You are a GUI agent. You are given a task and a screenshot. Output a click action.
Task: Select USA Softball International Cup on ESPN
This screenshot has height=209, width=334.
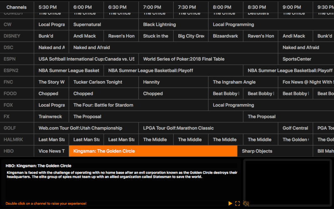(86, 59)
